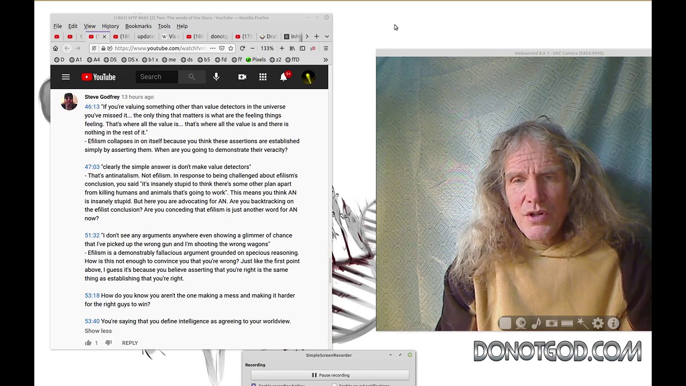The width and height of the screenshot is (686, 386).
Task: Click the YouTube search magnifier button
Action: tap(191, 77)
